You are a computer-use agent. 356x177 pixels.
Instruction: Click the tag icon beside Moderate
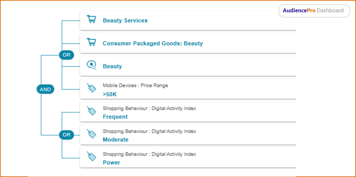pos(92,134)
